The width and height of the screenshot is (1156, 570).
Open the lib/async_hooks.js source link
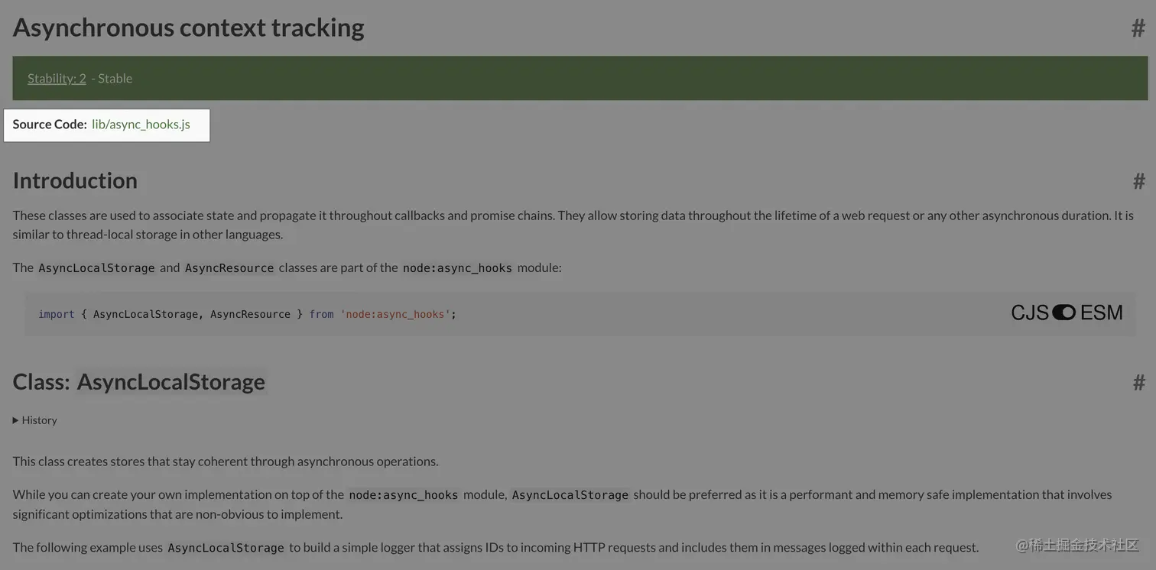coord(141,124)
